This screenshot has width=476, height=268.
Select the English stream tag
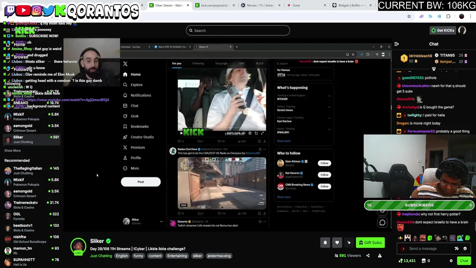(122, 256)
